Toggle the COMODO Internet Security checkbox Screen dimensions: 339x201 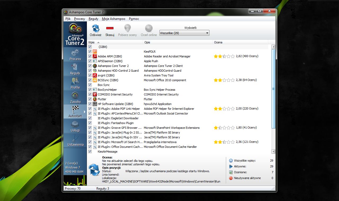[90, 94]
